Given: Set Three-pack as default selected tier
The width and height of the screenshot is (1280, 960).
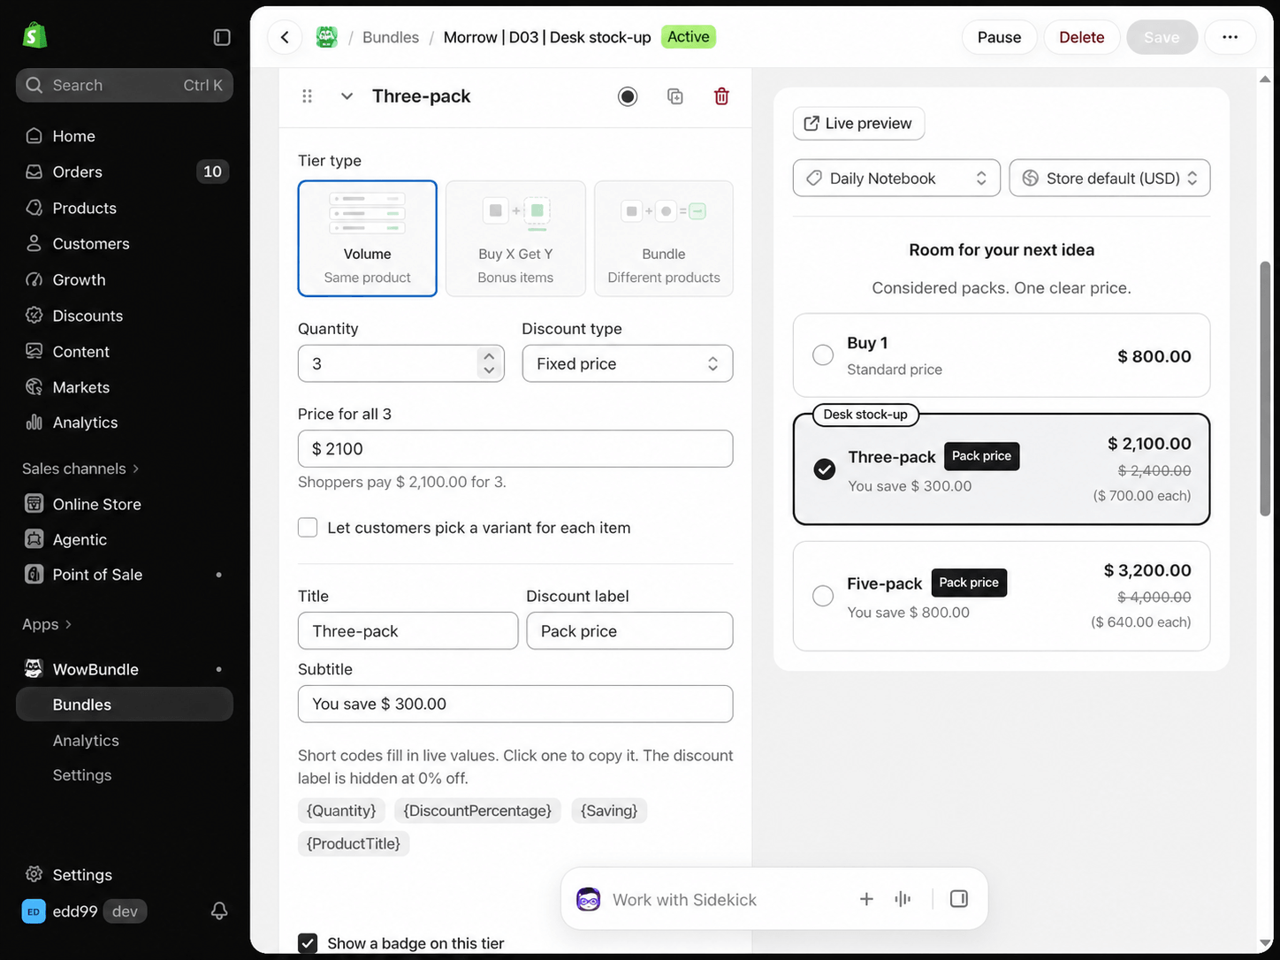Looking at the screenshot, I should 628,96.
